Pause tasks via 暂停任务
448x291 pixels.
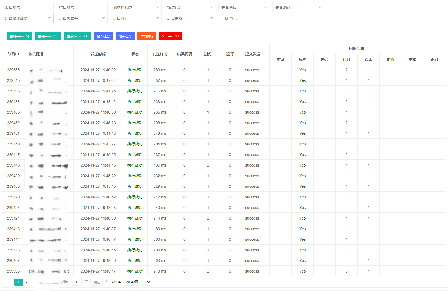[x=103, y=36]
